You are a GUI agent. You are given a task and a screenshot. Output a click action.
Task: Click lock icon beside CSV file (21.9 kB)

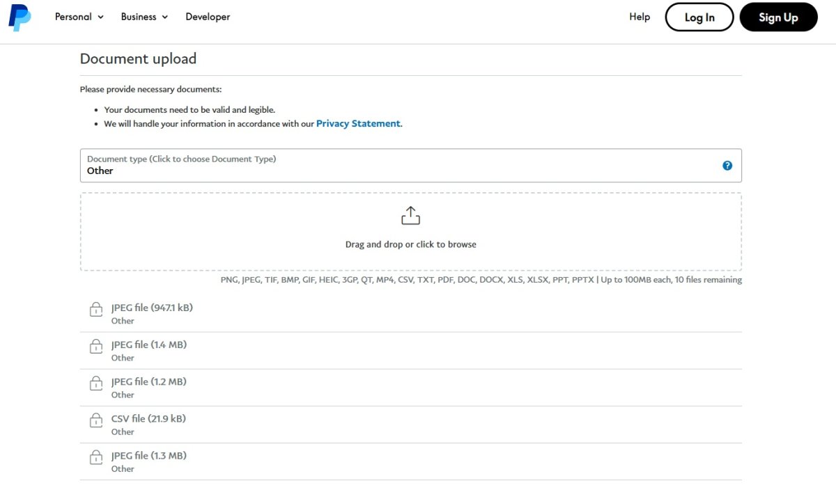[x=96, y=420]
